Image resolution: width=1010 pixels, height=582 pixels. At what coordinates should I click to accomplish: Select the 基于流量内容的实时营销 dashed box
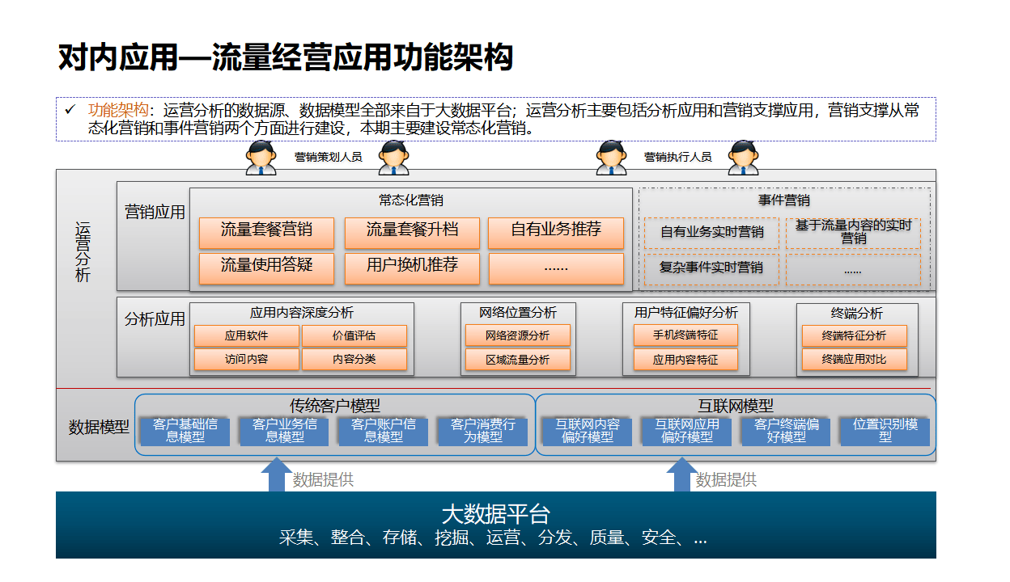pyautogui.click(x=853, y=233)
